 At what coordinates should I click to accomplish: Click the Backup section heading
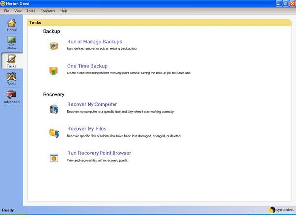51,31
